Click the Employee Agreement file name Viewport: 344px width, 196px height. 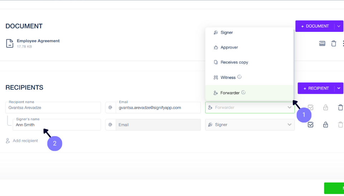point(38,41)
